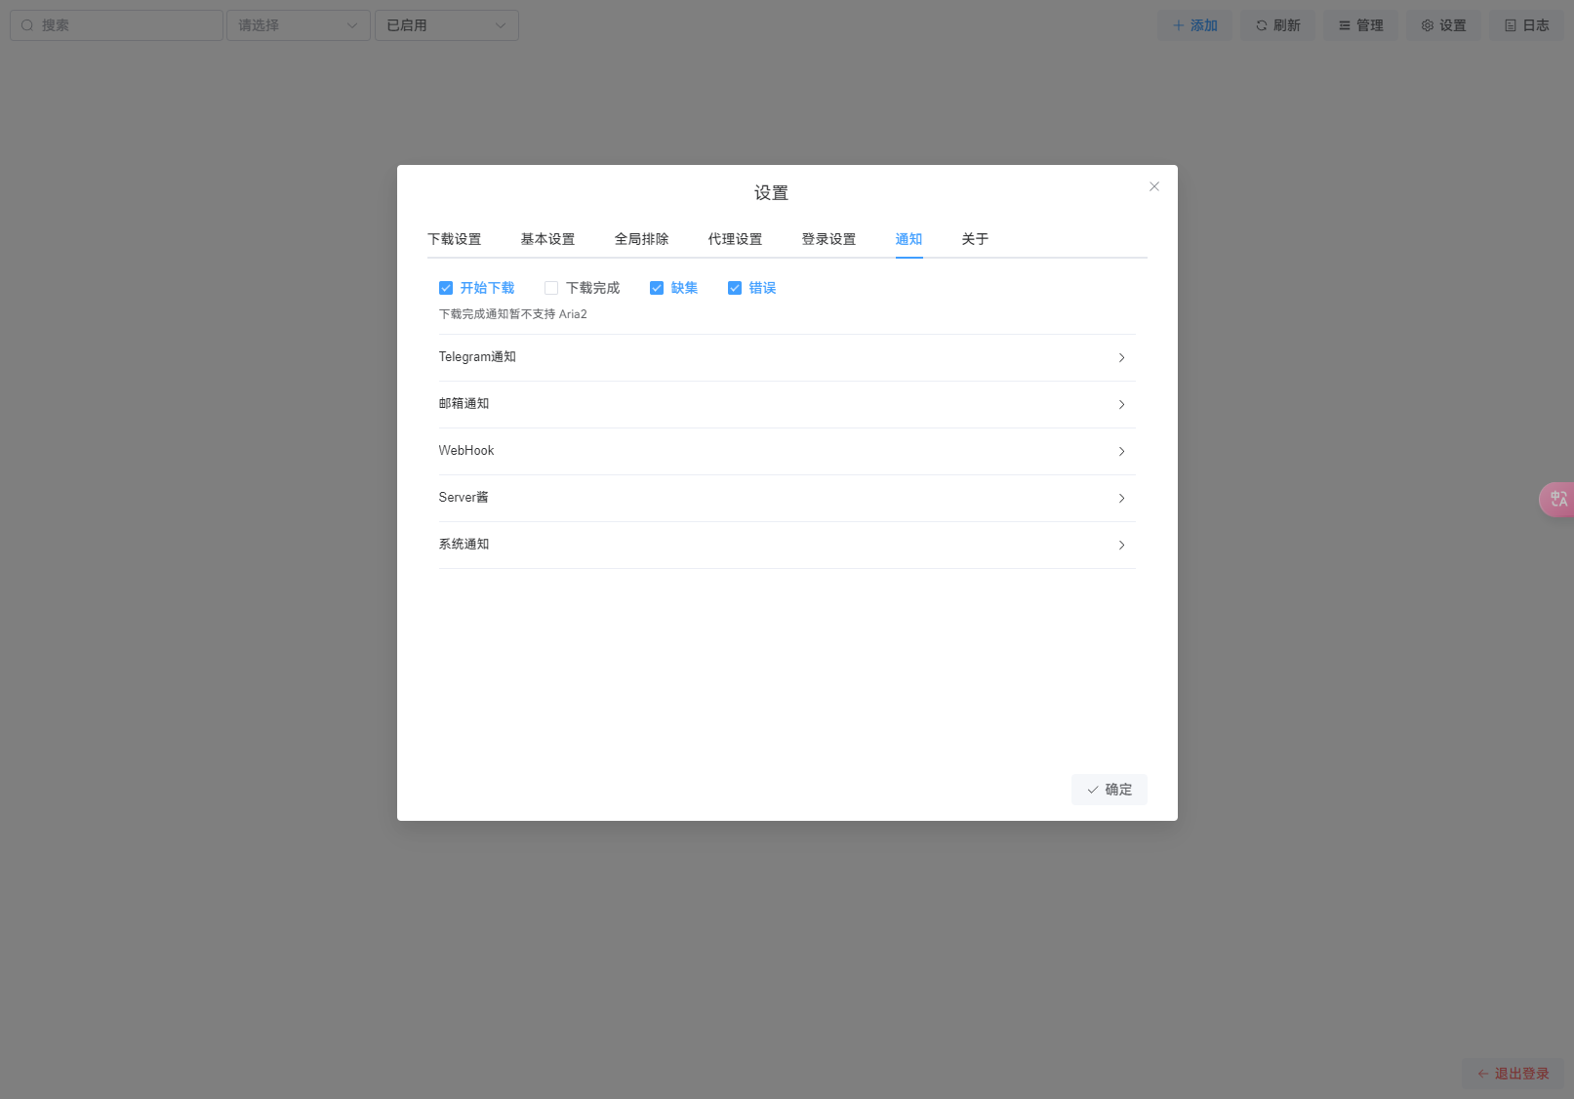Switch to the 下载设置 tab
Image resolution: width=1574 pixels, height=1099 pixels.
[455, 239]
